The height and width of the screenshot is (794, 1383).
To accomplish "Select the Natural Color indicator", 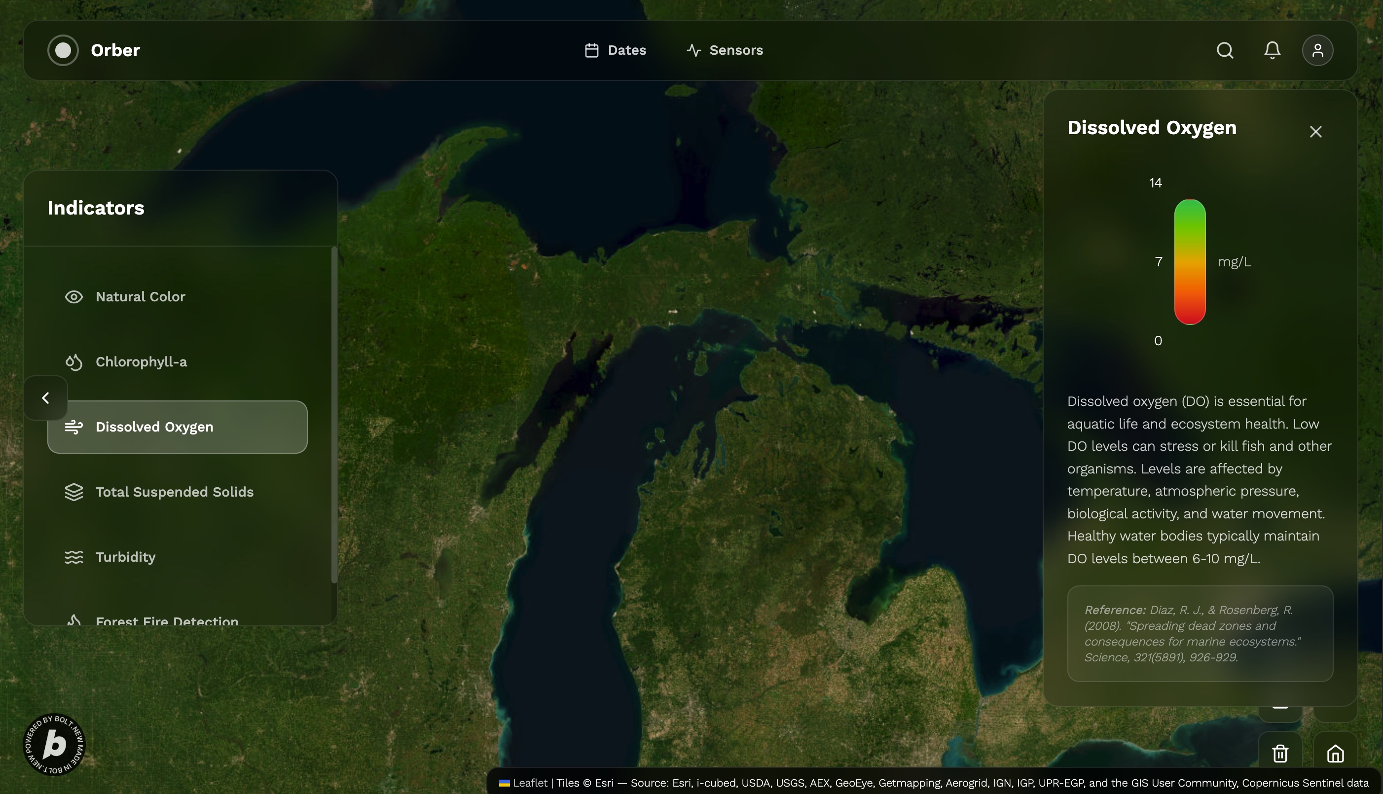I will click(140, 297).
